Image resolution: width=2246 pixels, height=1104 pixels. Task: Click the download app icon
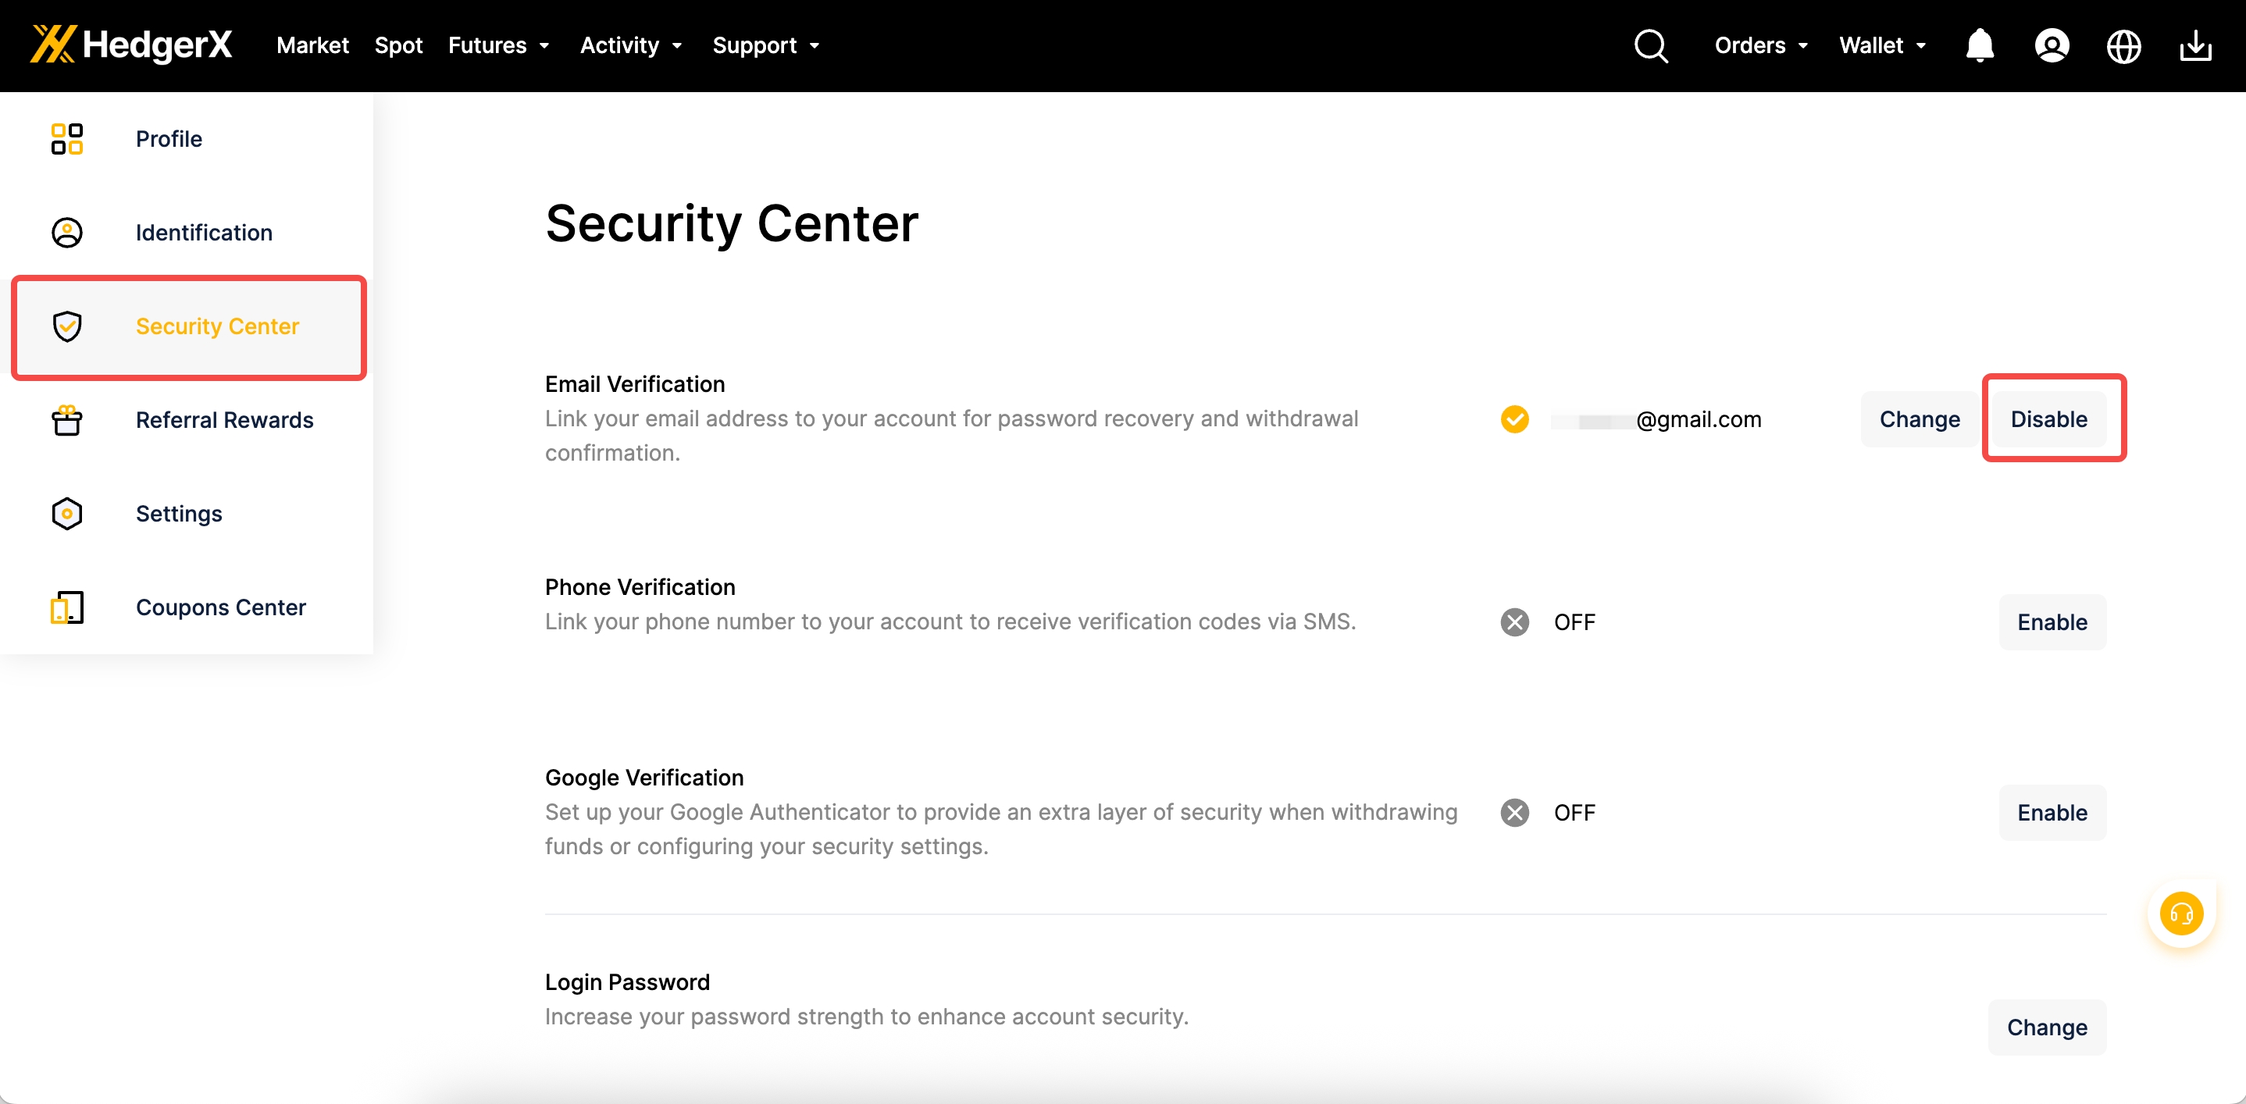pos(2194,45)
